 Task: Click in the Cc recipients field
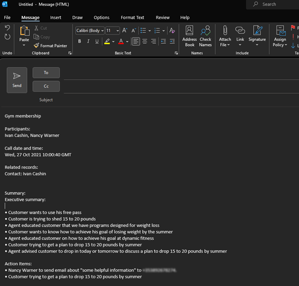click(x=181, y=87)
